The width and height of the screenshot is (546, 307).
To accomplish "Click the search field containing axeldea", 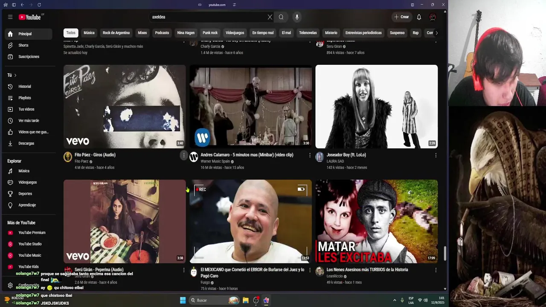I will click(208, 17).
